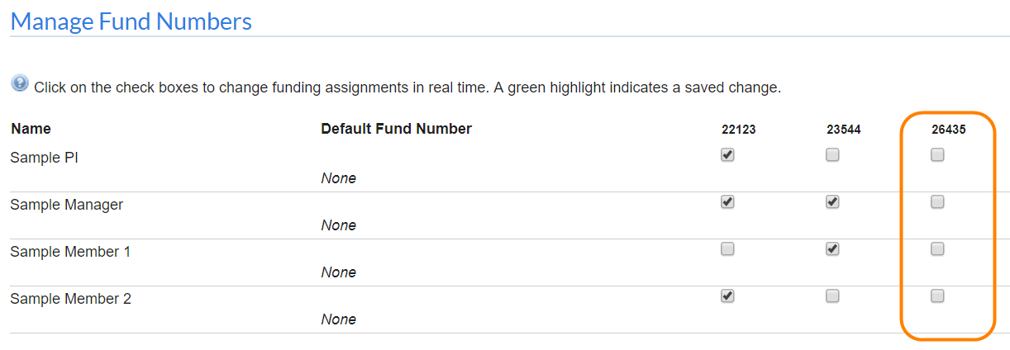Enable fund 26435 for Sample Manager
Screen dimensions: 1010x350
937,201
